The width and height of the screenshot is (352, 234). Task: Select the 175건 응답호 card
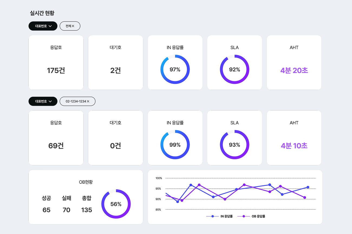[x=56, y=62]
